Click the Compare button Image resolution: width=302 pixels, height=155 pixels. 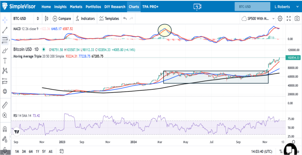62,19
